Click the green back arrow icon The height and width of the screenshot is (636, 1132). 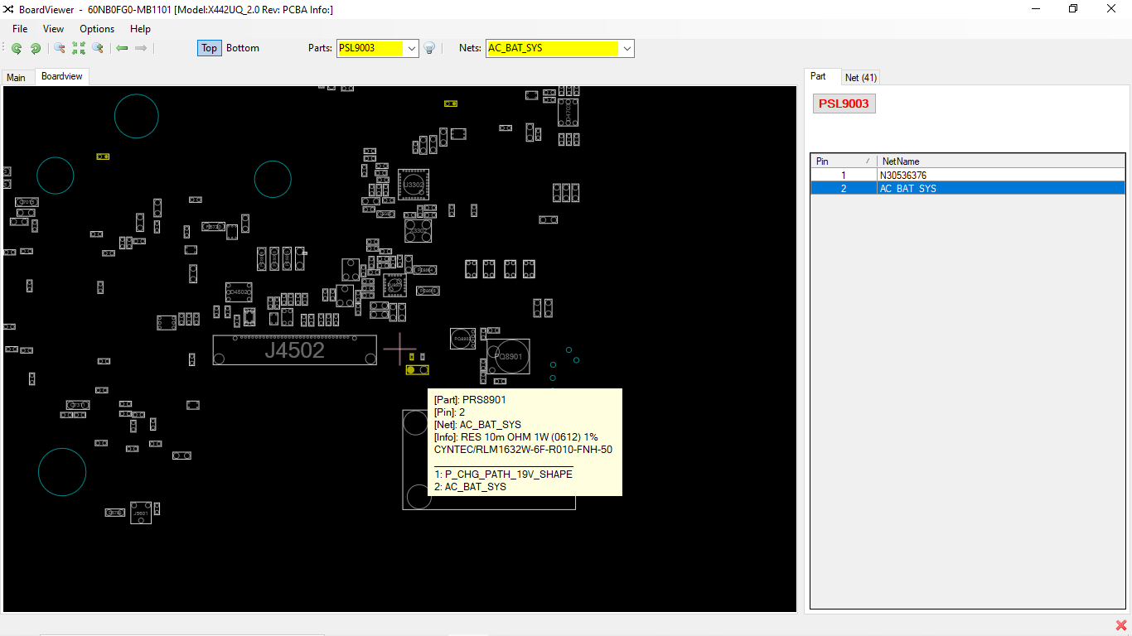[122, 48]
